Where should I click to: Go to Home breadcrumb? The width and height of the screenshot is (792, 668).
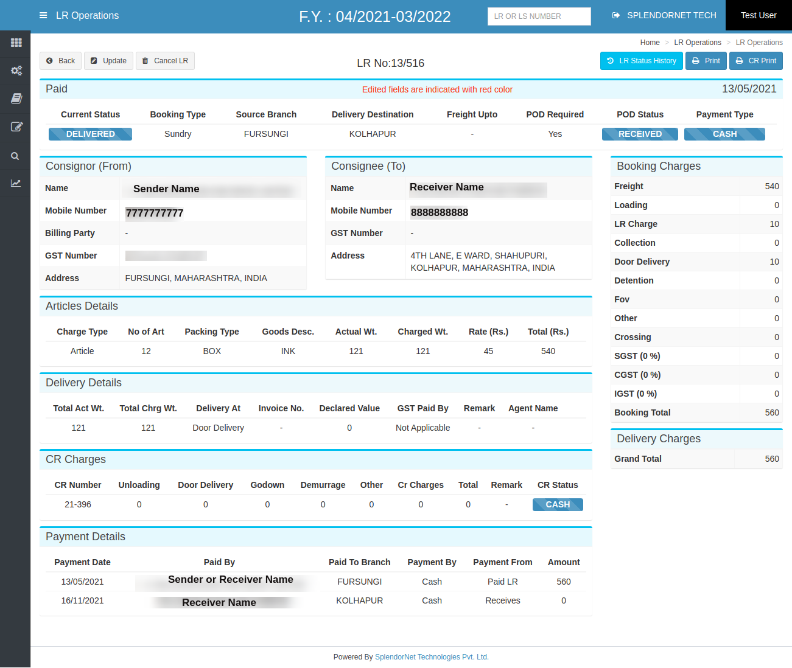[650, 43]
